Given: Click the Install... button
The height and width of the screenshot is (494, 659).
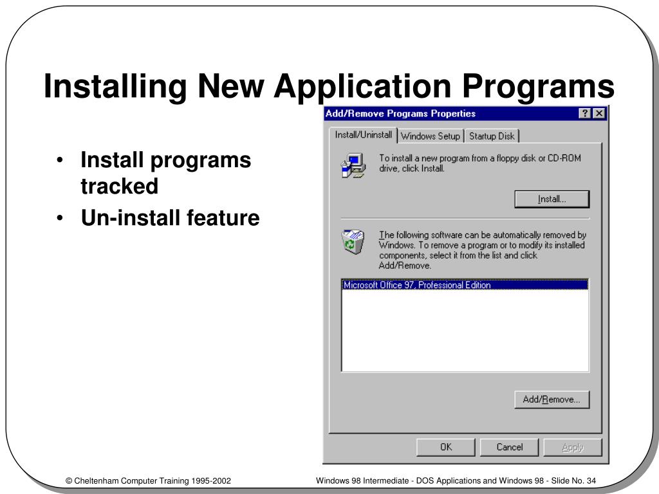Looking at the screenshot, I should pos(552,199).
